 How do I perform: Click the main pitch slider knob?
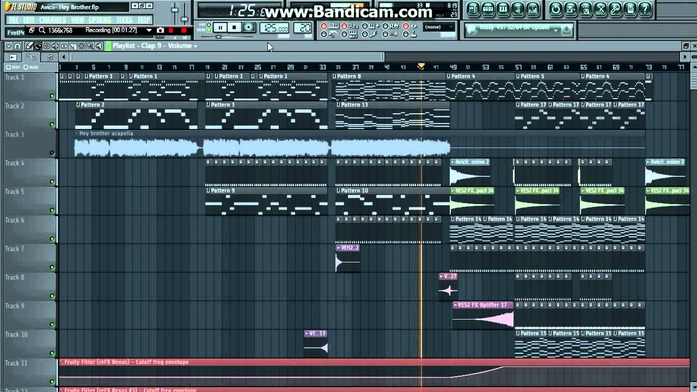[185, 19]
